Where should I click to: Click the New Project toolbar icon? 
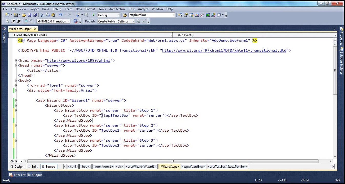tap(7, 15)
